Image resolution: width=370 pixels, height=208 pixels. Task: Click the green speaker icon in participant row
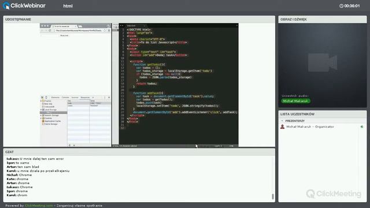(x=362, y=127)
